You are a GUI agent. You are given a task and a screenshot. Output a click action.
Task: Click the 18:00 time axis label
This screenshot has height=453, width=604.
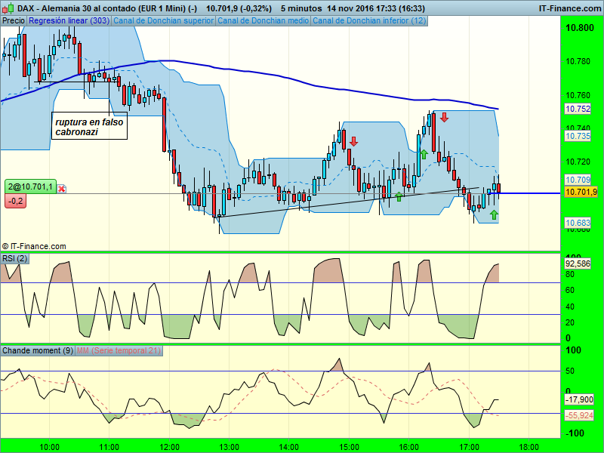(x=529, y=447)
